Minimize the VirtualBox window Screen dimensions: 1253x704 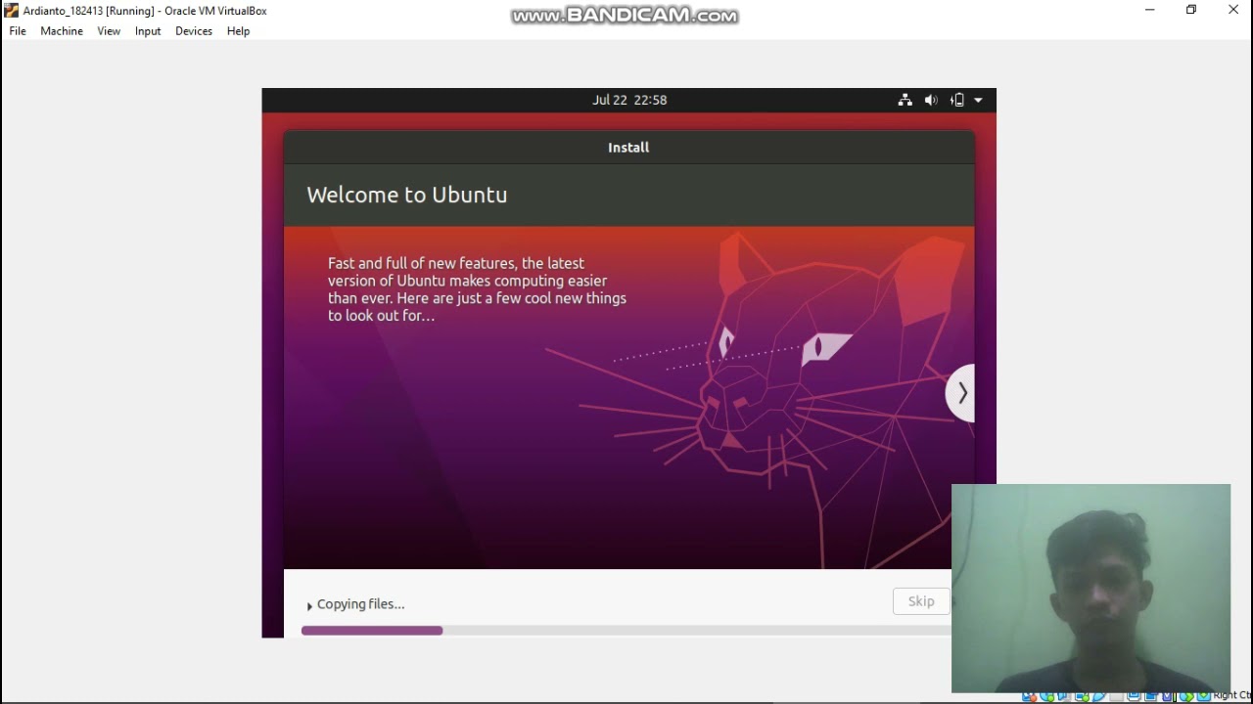pyautogui.click(x=1150, y=10)
